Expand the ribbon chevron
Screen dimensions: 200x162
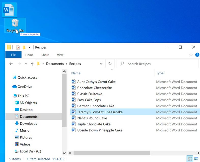pyautogui.click(x=191, y=55)
